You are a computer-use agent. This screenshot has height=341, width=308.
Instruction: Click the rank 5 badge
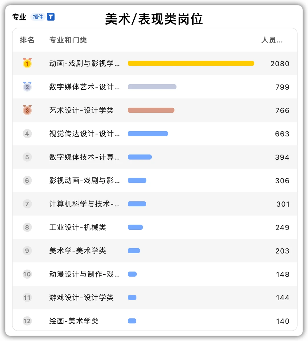tap(27, 157)
